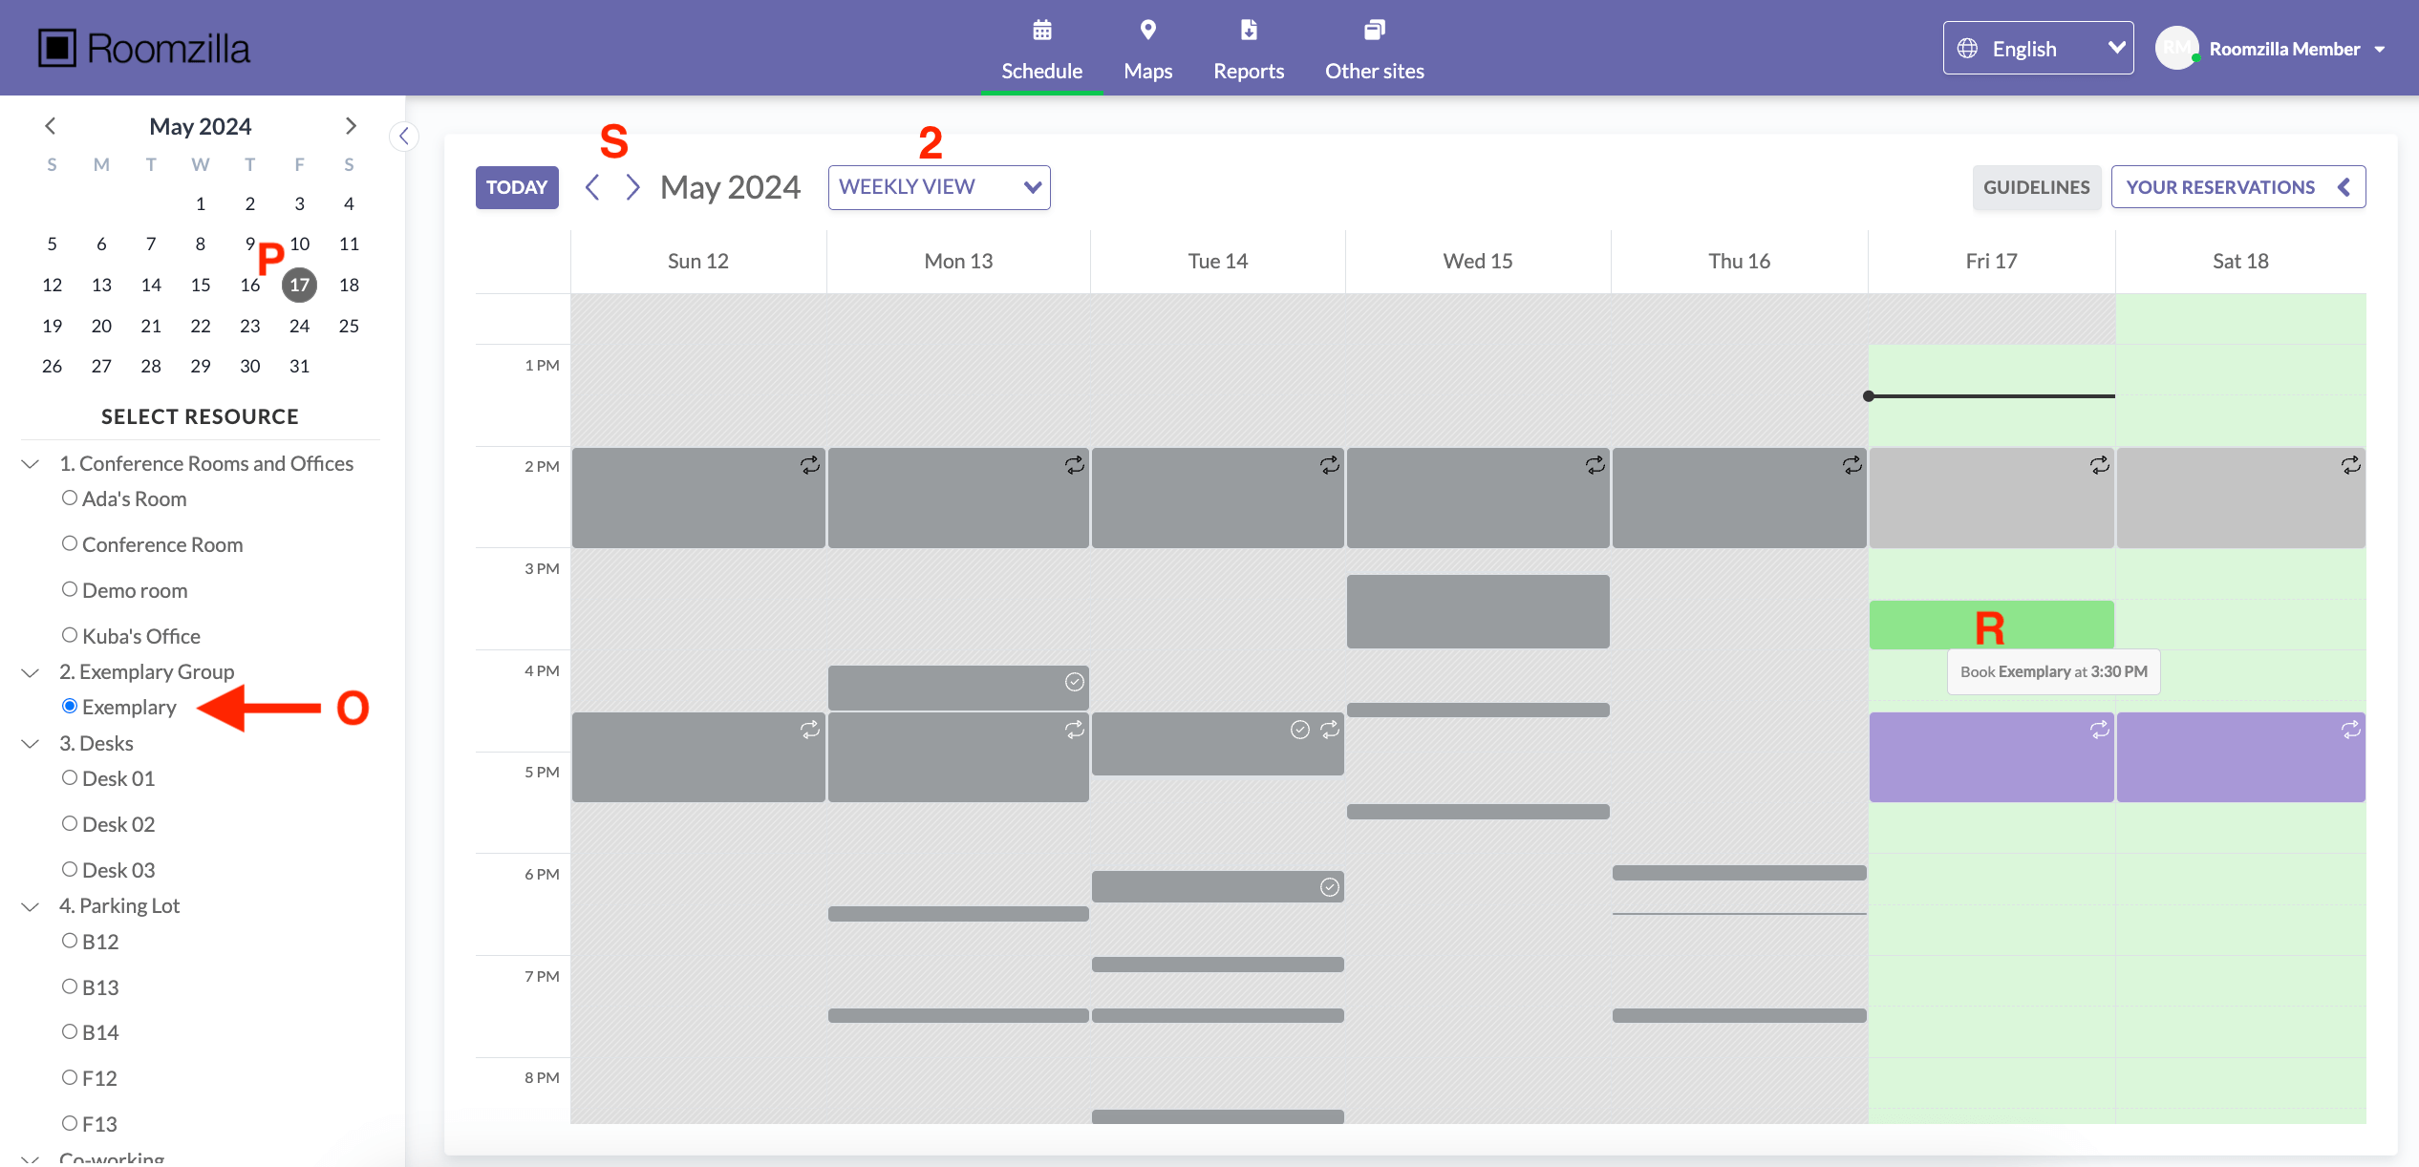Click the Other sites stacked-windows icon
Screen dimensions: 2419x1167
(1373, 31)
